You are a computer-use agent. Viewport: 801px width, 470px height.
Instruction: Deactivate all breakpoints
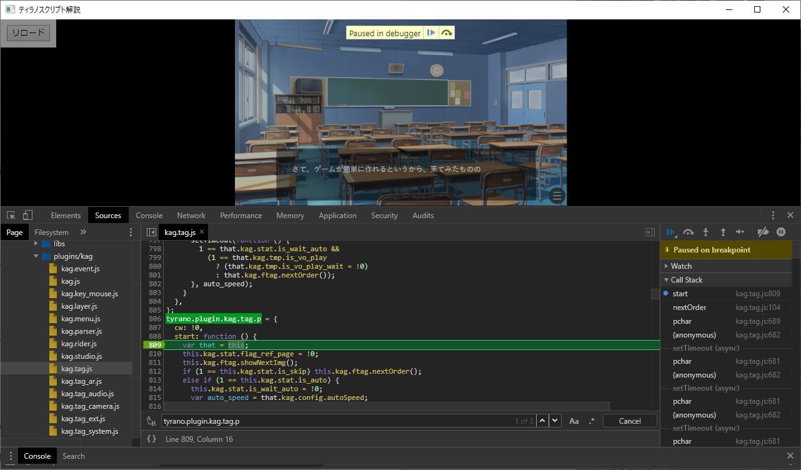click(x=762, y=232)
